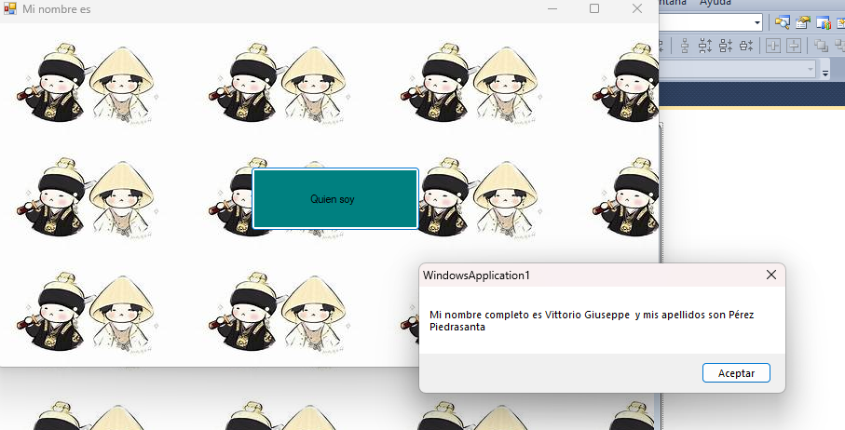The width and height of the screenshot is (845, 430).
Task: Maximize the Mi nombre es window
Action: 594,8
